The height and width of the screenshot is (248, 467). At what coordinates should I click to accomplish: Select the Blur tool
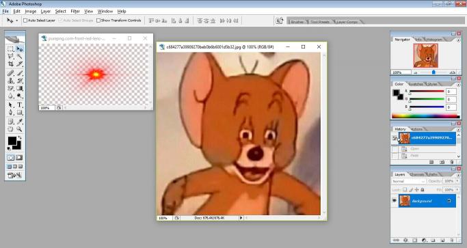click(x=10, y=96)
